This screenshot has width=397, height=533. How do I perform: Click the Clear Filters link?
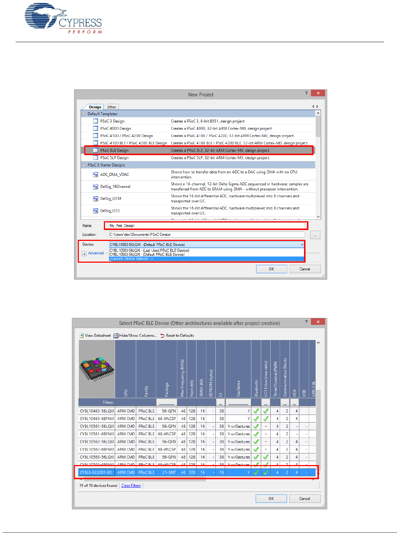131,485
